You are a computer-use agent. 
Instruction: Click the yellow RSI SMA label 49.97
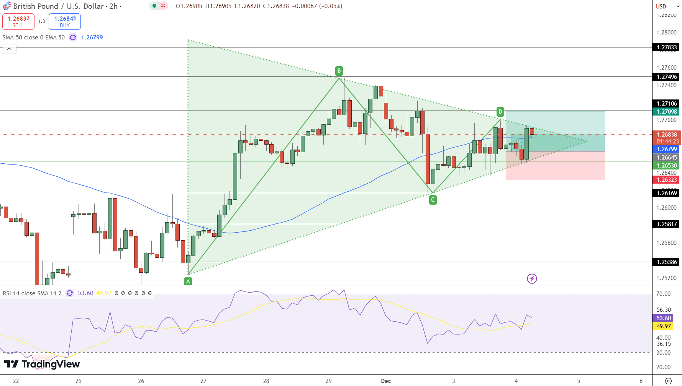click(x=664, y=326)
